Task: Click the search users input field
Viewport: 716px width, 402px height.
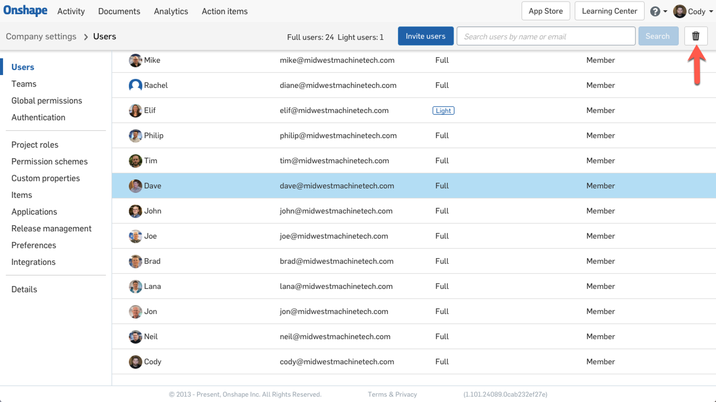Action: click(546, 36)
